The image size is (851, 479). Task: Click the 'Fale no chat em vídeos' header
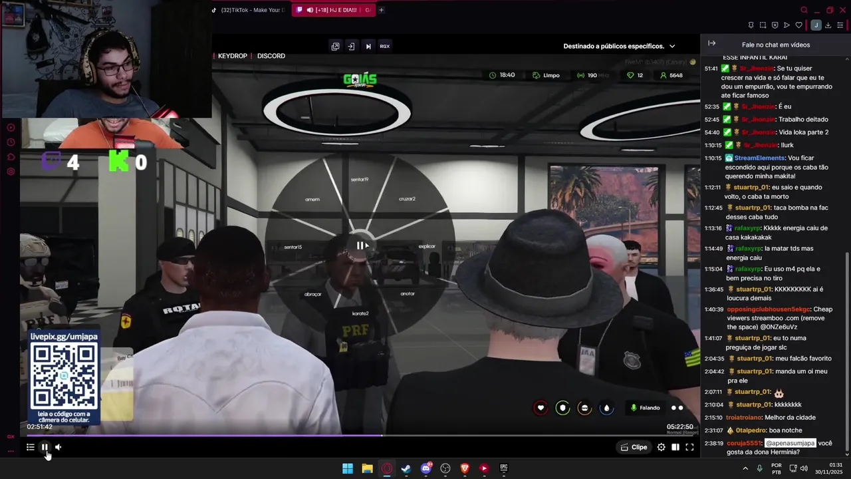(x=776, y=45)
